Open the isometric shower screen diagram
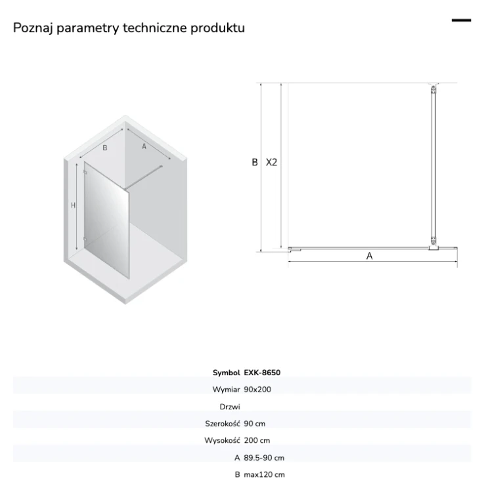 tap(125, 210)
